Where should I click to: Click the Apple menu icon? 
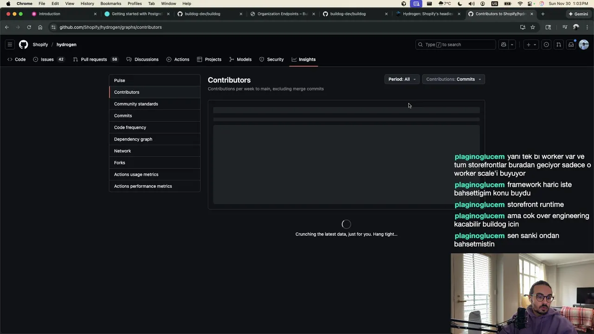click(x=8, y=3)
